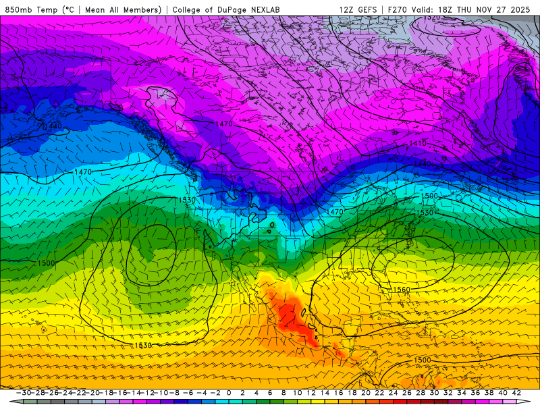This screenshot has width=540, height=405.
Task: Click the 8 value on the color scale
Action: point(283,393)
